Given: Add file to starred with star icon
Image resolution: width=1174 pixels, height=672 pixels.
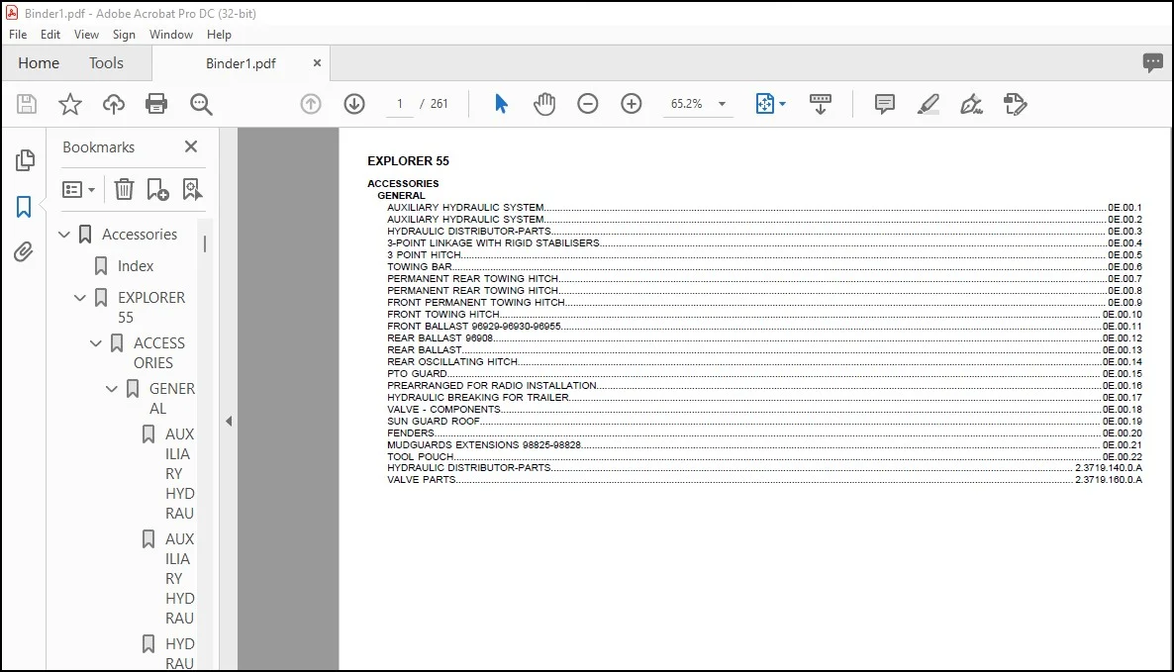Looking at the screenshot, I should coord(70,104).
